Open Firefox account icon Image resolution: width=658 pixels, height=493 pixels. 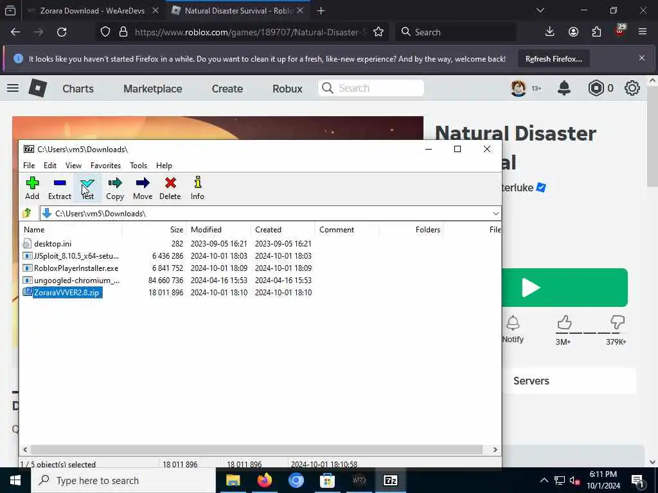pos(573,32)
